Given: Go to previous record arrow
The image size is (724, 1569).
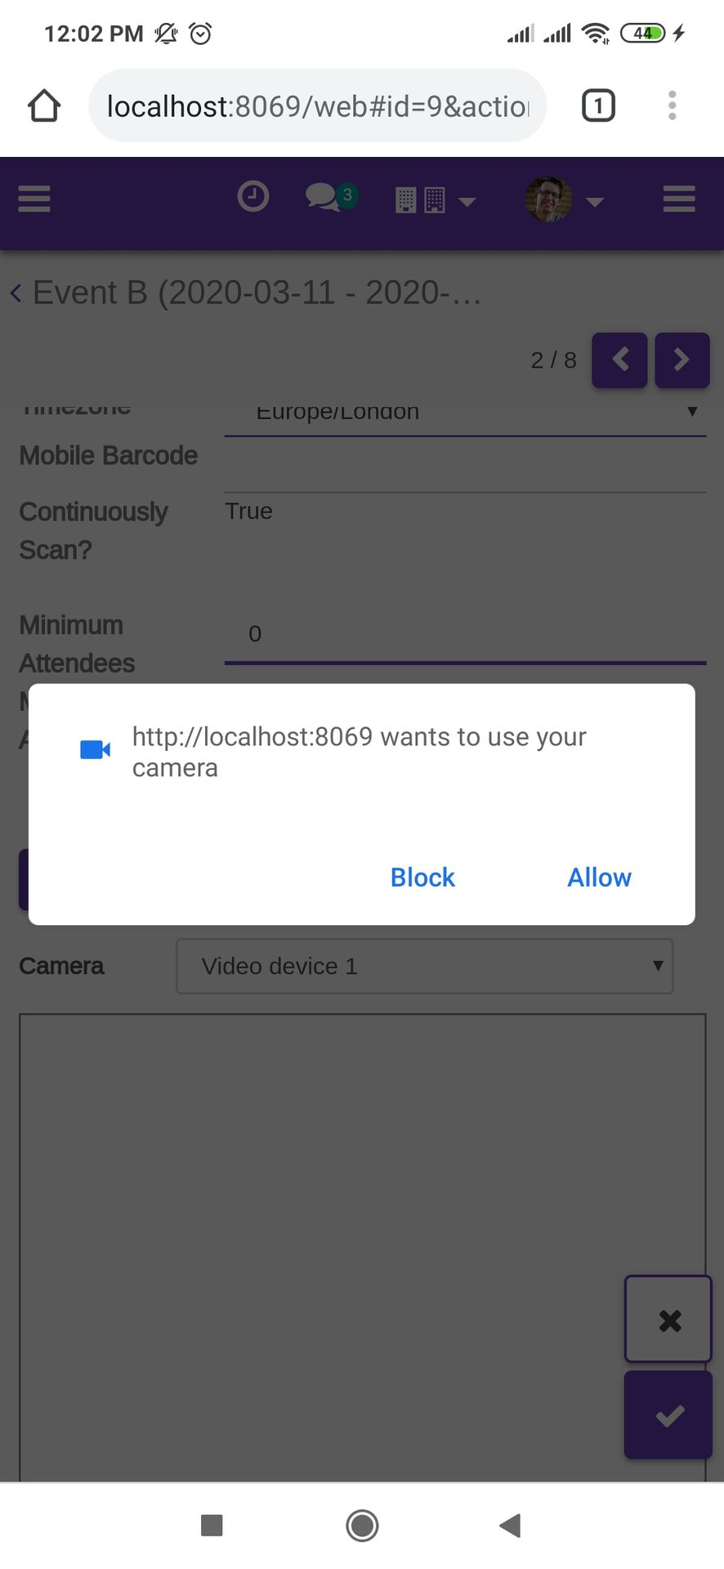Looking at the screenshot, I should (x=619, y=360).
